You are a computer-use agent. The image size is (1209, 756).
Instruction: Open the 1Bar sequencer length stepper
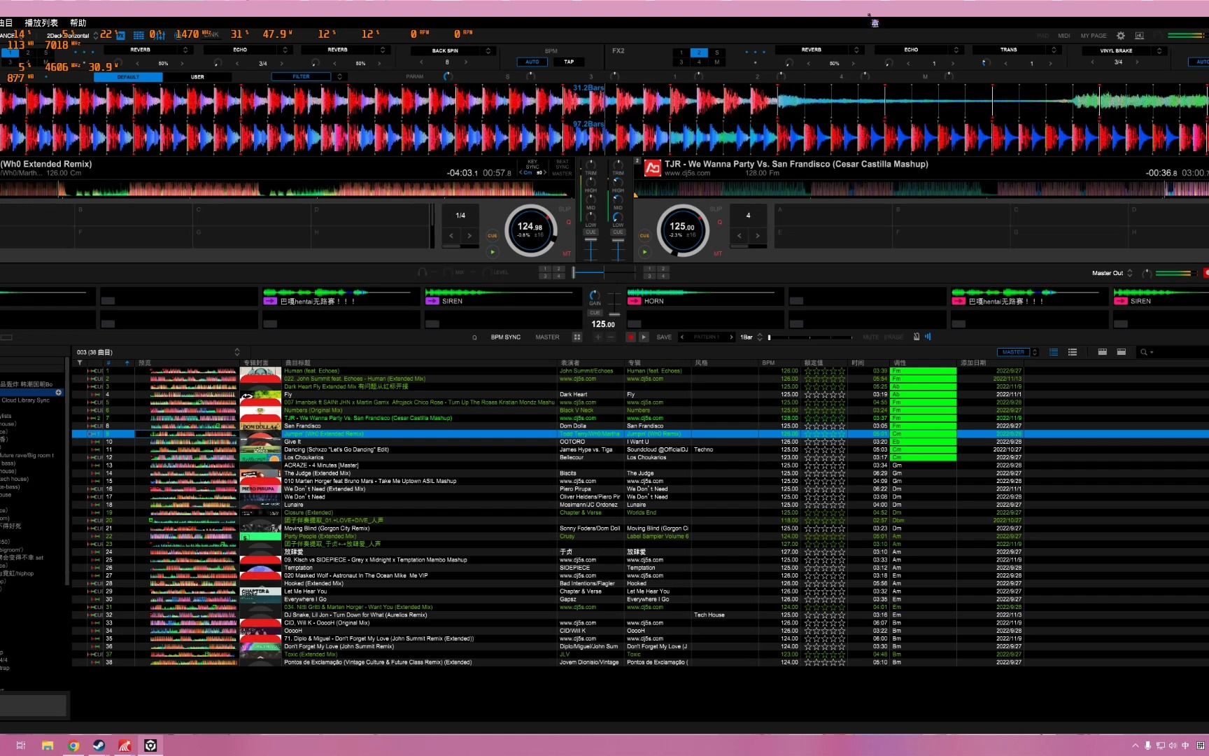(x=760, y=337)
